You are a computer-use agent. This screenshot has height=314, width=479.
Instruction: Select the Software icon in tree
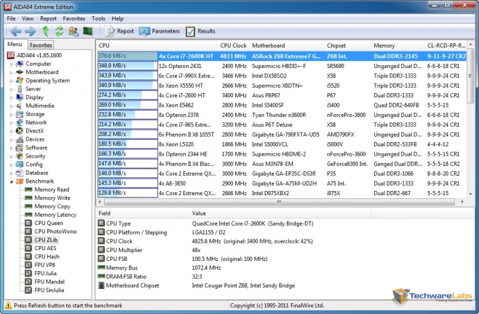[20, 147]
